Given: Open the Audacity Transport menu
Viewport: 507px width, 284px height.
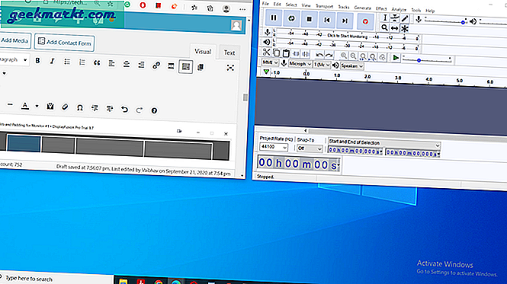Looking at the screenshot, I should 324,6.
